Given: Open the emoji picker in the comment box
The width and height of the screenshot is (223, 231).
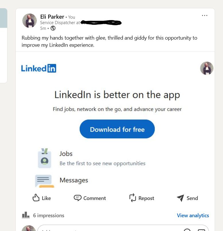Looking at the screenshot, I should coord(187,230).
